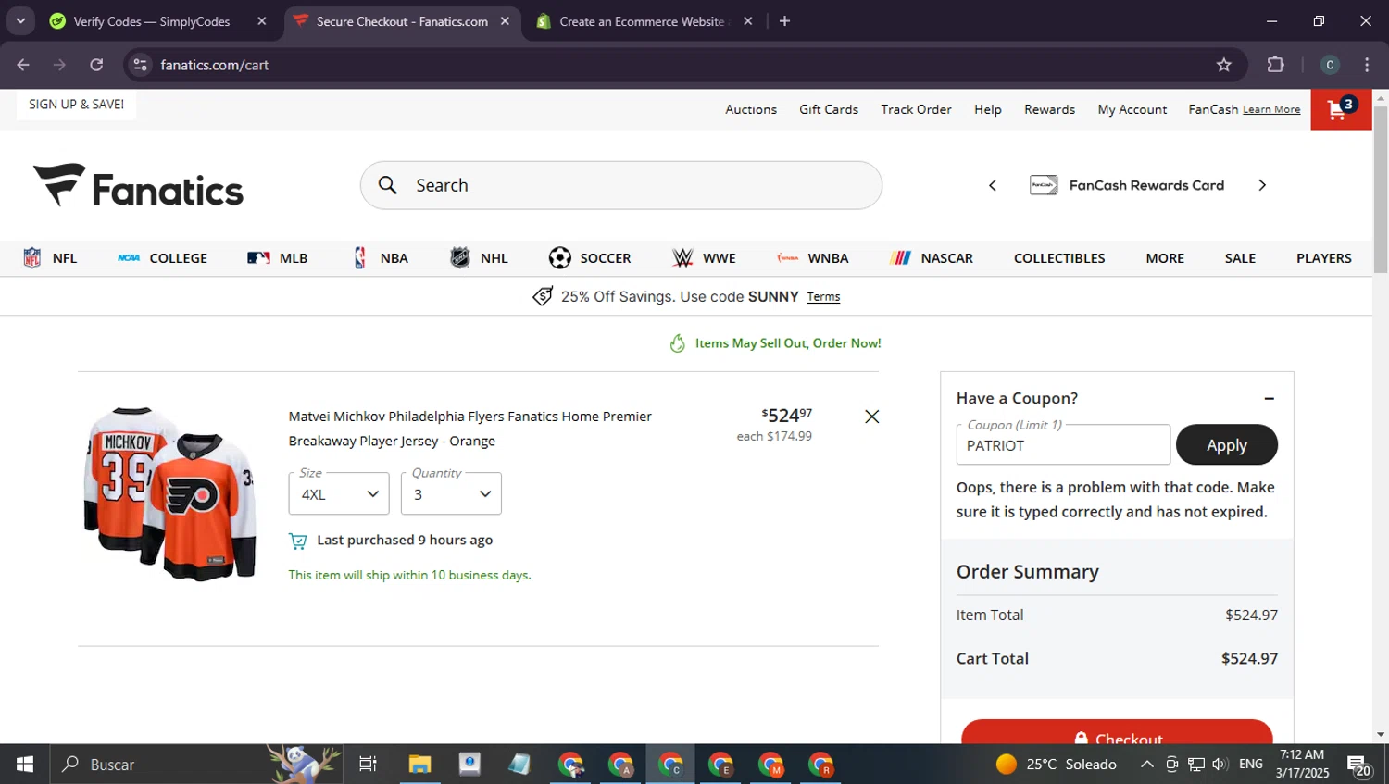Open the SOCCER category menu
The width and height of the screenshot is (1389, 784).
tap(590, 258)
